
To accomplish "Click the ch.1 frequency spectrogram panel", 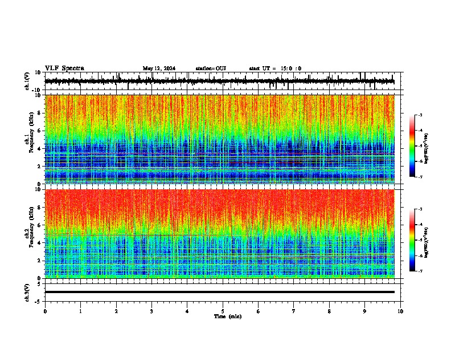I will (x=220, y=139).
